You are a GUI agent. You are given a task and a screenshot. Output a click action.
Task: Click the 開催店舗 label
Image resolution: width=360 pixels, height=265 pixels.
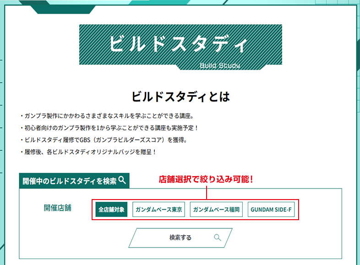[58, 208]
